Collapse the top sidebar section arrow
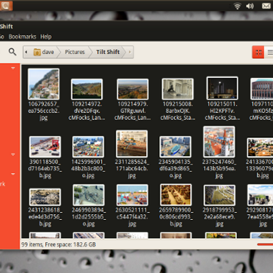The height and width of the screenshot is (273, 273). click(x=13, y=68)
